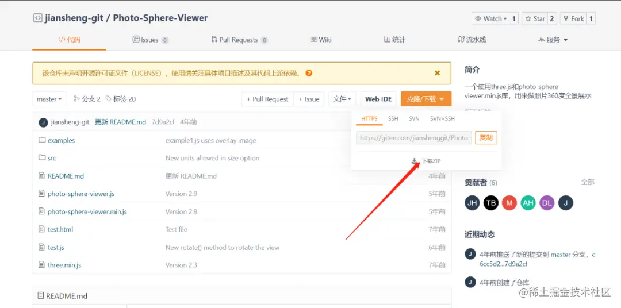621x308 pixels.
Task: Open the Pull Requests tab
Action: [x=240, y=40]
